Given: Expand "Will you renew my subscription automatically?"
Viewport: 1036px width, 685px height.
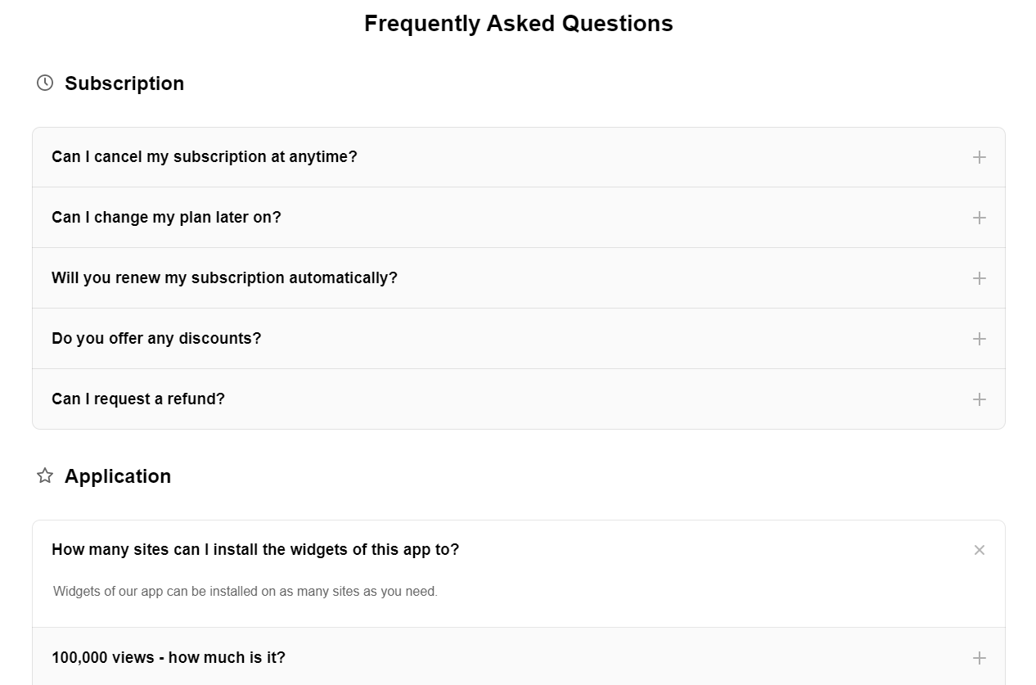Looking at the screenshot, I should [x=224, y=277].
